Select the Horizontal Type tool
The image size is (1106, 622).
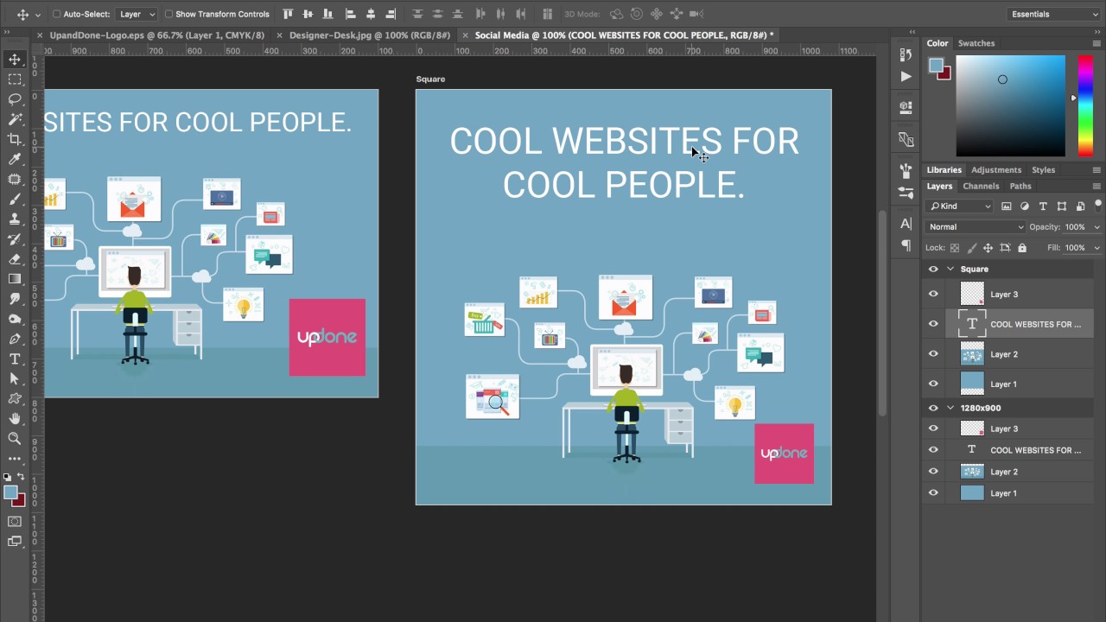15,359
